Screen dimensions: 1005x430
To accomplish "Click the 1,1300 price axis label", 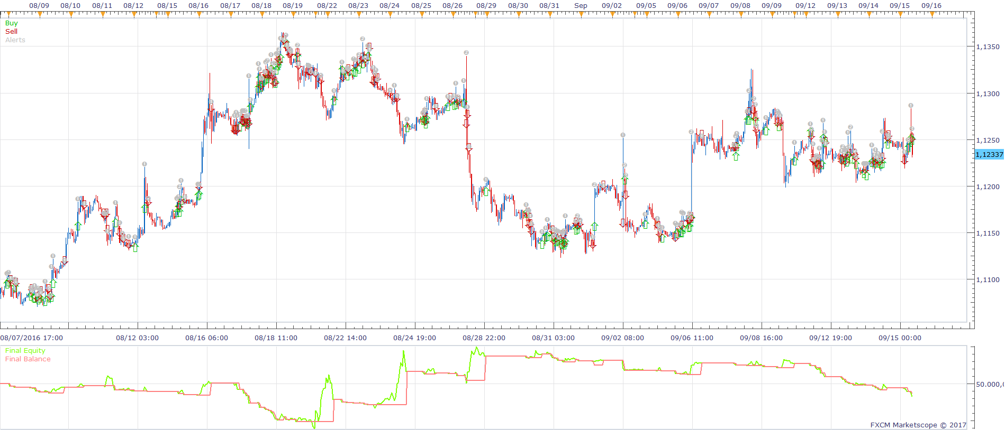I will click(x=988, y=94).
